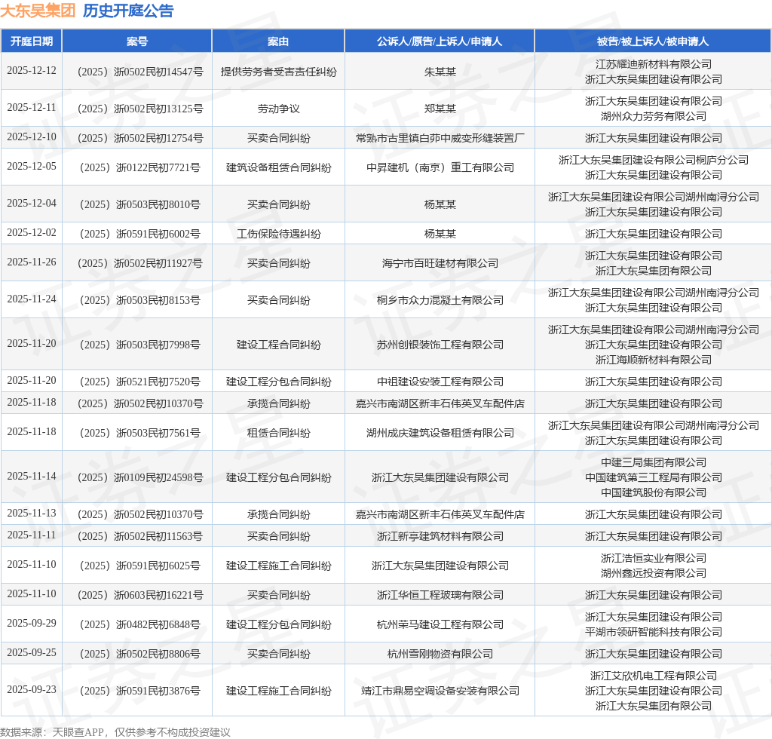Click plaintiff 海宁市百旺建材有限公司
Screen dimensions: 772x739
(x=440, y=264)
